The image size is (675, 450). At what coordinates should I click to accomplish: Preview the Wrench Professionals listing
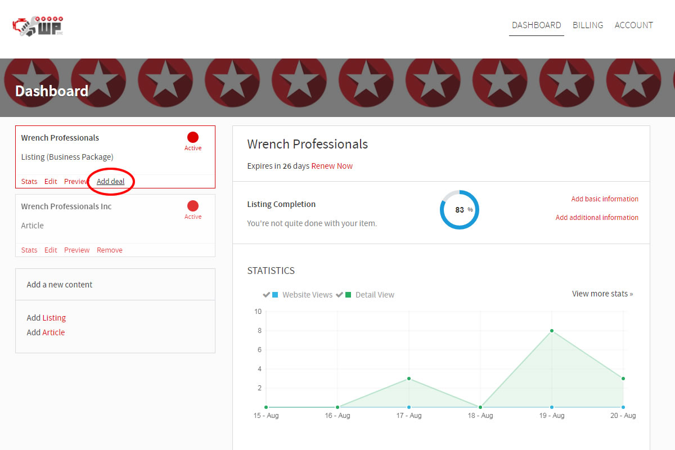coord(76,182)
